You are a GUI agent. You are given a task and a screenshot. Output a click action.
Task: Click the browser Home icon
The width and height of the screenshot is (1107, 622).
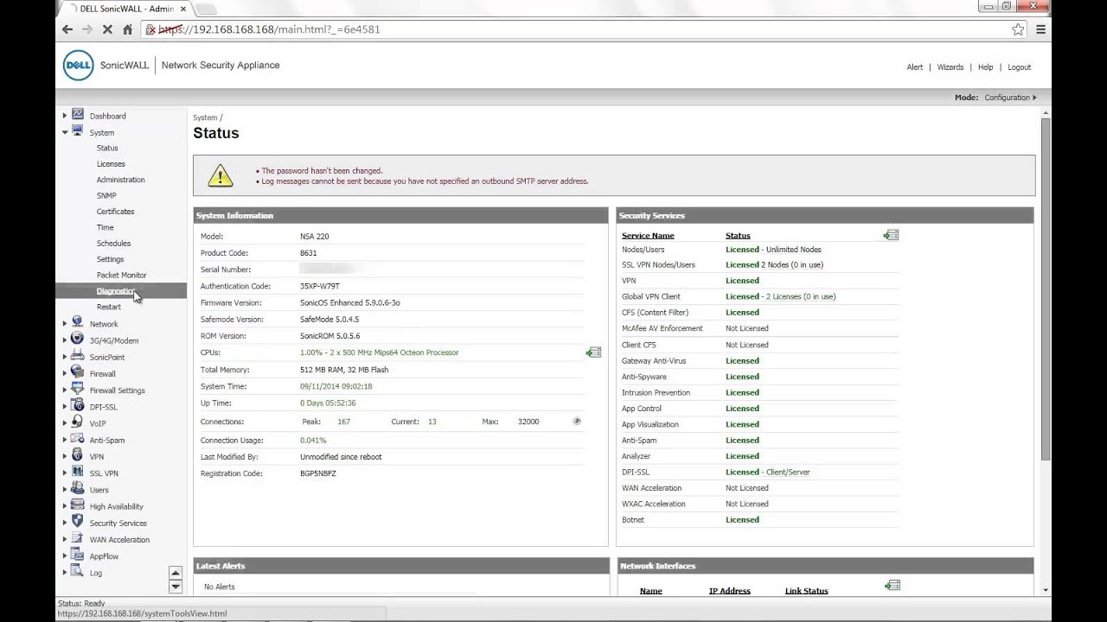[x=127, y=29]
